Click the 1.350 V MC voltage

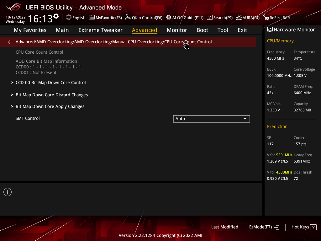[x=273, y=110]
